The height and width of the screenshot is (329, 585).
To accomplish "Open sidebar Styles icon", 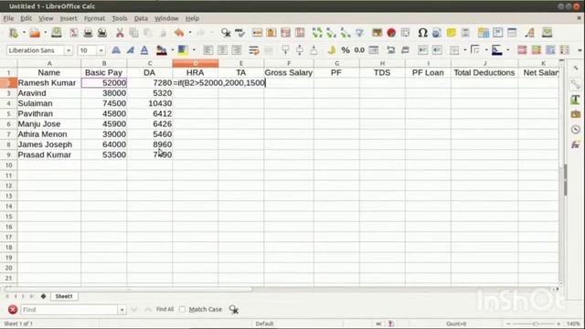I will point(575,100).
